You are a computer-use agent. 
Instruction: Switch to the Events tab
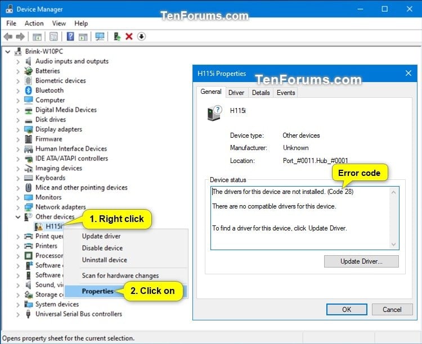[286, 93]
